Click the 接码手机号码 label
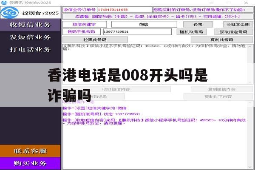This screenshot has height=170, width=255. point(81,31)
